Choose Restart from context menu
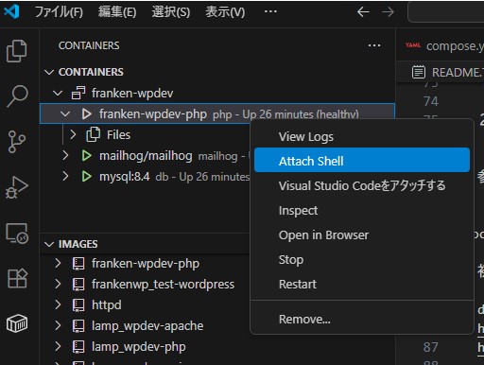Image resolution: width=484 pixels, height=365 pixels. click(362, 284)
